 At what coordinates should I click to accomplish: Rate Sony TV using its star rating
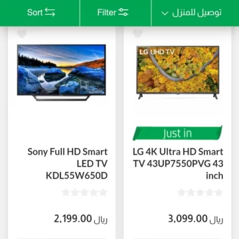pos(84,193)
